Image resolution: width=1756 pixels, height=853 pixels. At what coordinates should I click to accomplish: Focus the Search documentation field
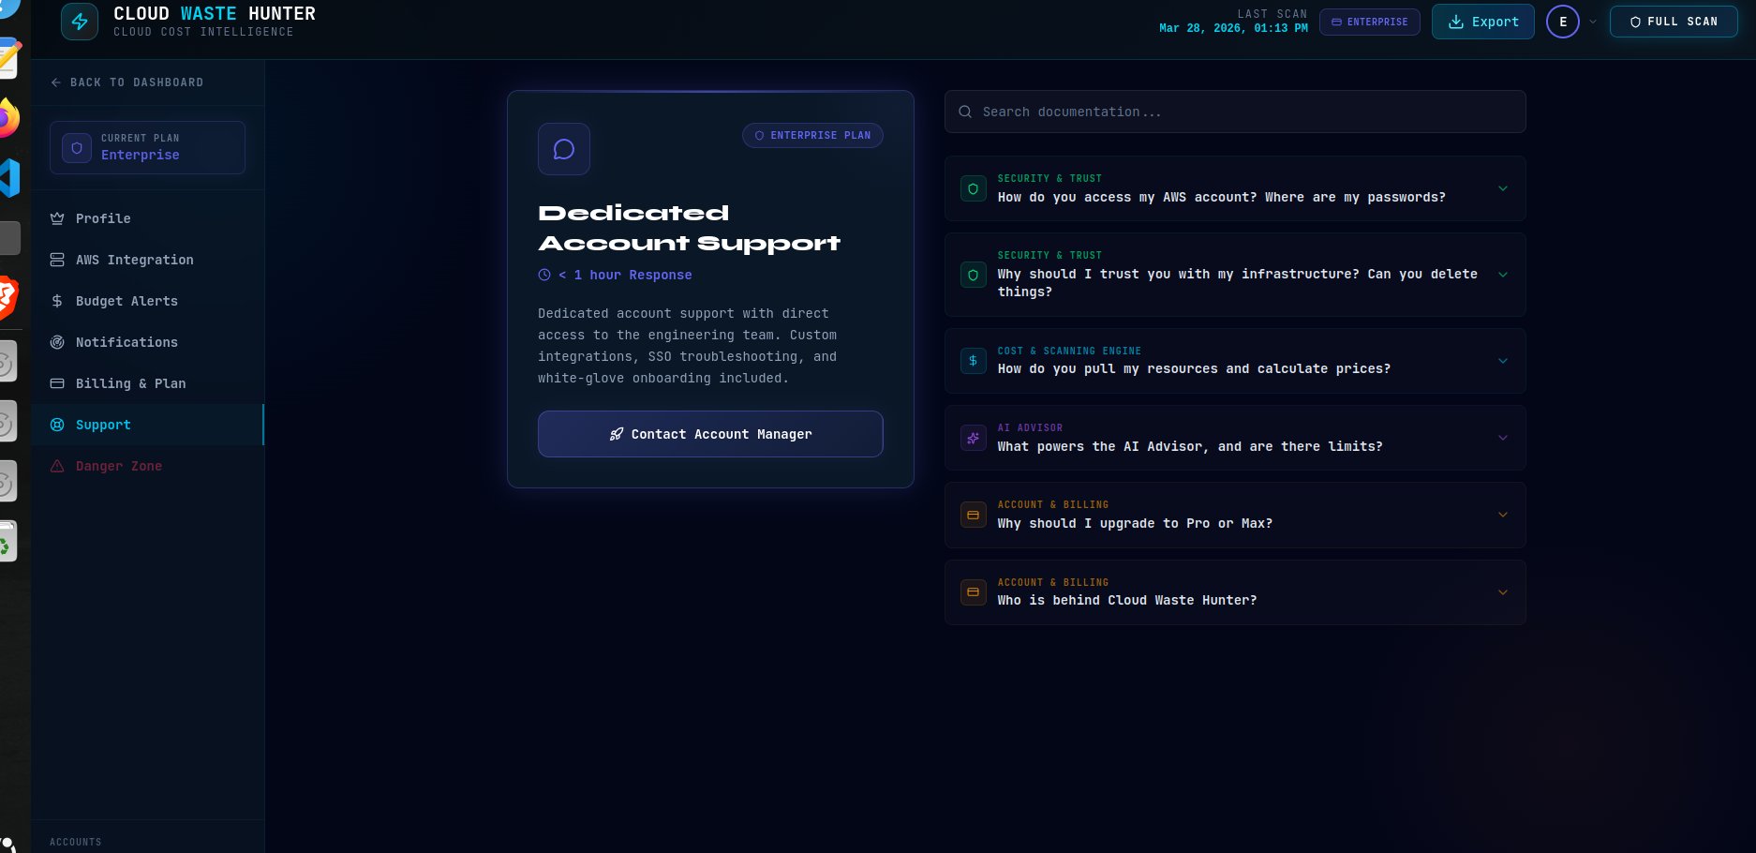pos(1235,112)
